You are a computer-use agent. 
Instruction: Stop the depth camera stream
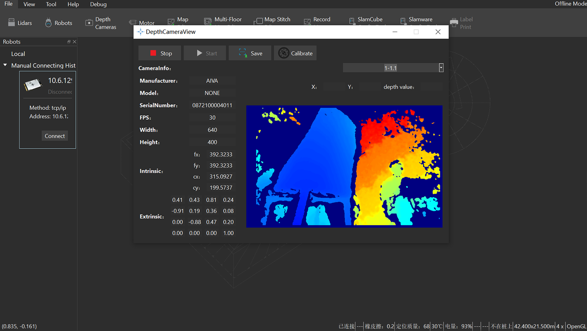coord(159,53)
